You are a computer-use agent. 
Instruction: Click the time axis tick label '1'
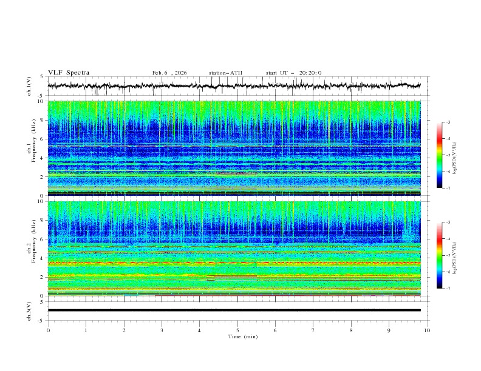[86, 330]
